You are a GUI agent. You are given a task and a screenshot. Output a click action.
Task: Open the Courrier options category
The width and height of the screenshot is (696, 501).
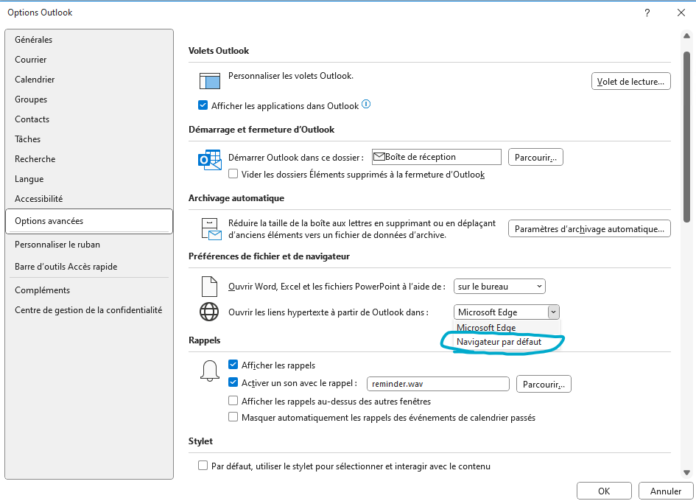pyautogui.click(x=31, y=60)
